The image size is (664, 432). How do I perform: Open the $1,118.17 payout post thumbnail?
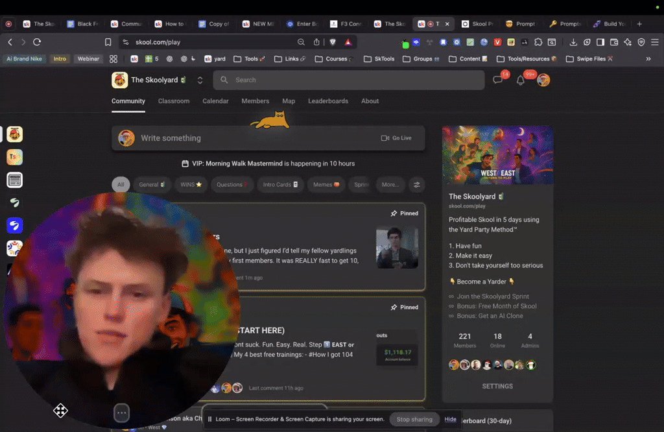[x=397, y=347]
